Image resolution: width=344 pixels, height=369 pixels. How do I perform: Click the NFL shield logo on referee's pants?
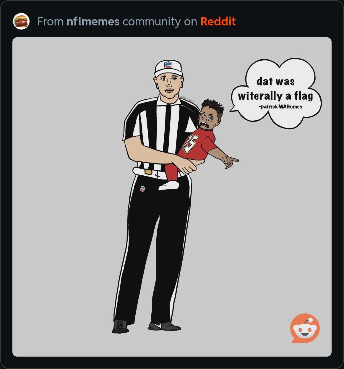(143, 189)
